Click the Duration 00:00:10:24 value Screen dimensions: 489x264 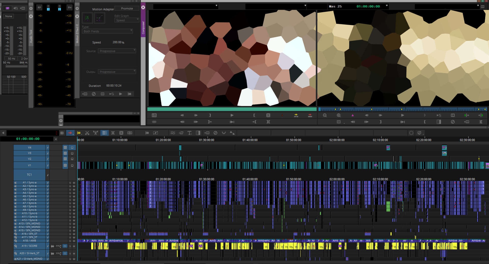(114, 86)
